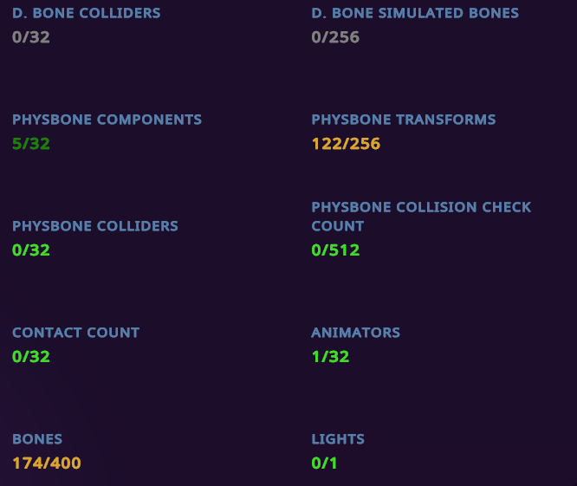Screen dimensions: 577x486
Task: Click the PhysBone Components label
Action: pyautogui.click(x=107, y=120)
